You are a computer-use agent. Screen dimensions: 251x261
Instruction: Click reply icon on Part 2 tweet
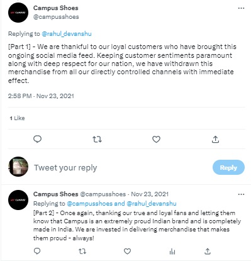tap(37, 251)
